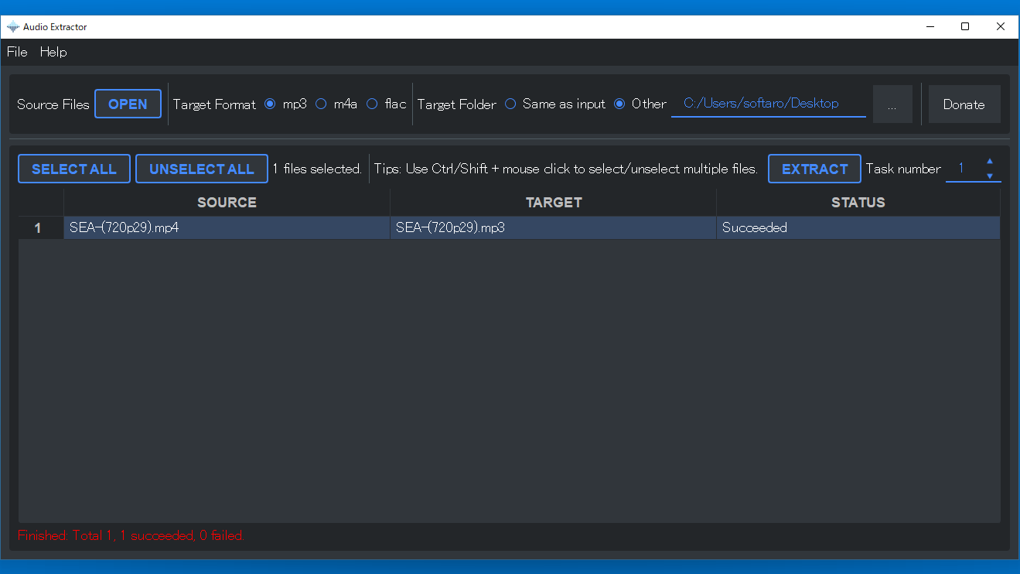Select row number 1 header
This screenshot has height=574, width=1020.
pos(41,228)
